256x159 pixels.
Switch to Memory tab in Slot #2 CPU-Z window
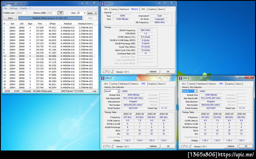point(212,84)
